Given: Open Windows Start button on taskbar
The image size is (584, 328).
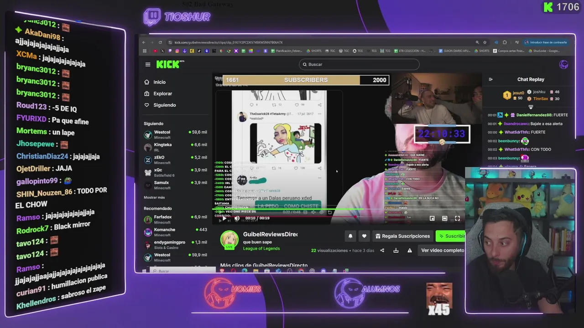Looking at the screenshot, I should (144, 271).
